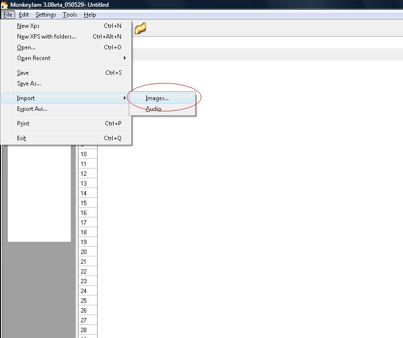
Task: Open the Help menu
Action: tap(90, 15)
